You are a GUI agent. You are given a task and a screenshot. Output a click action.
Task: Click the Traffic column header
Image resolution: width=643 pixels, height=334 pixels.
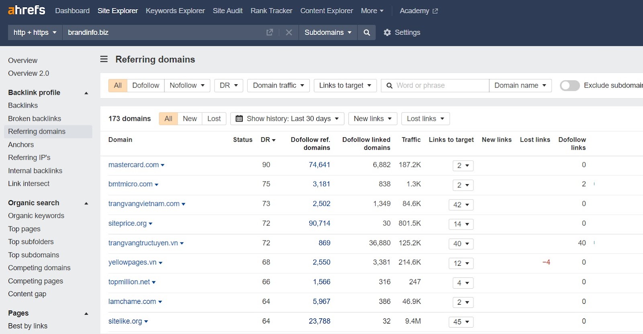[x=411, y=140]
